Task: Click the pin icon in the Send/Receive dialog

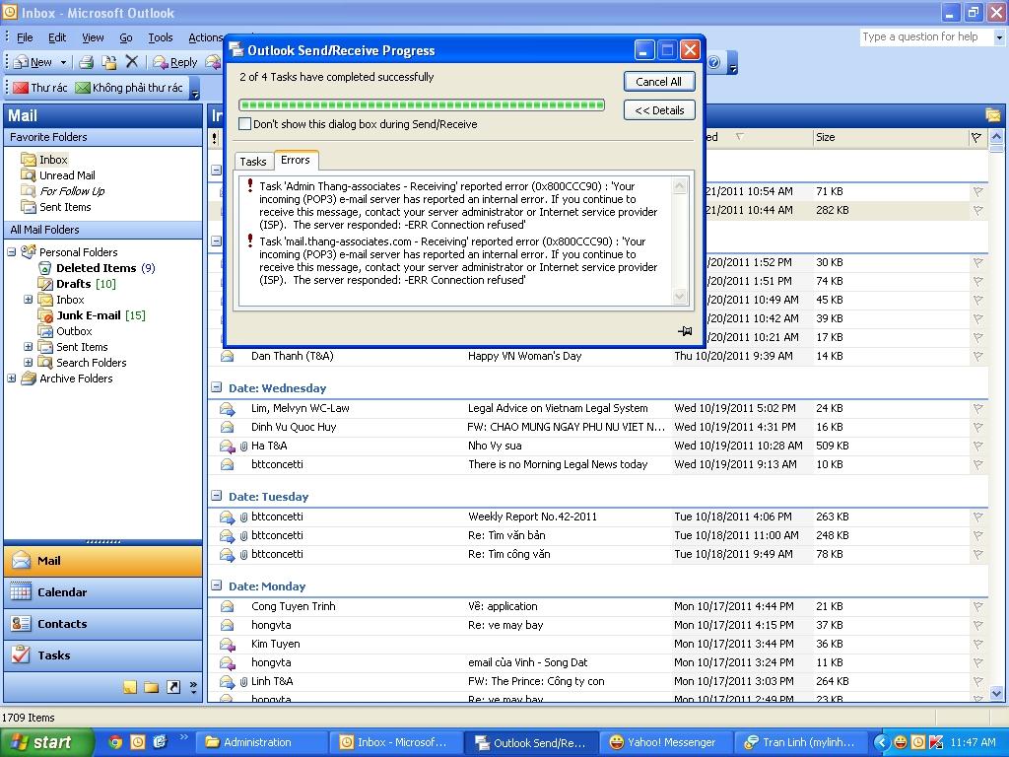Action: 685,331
